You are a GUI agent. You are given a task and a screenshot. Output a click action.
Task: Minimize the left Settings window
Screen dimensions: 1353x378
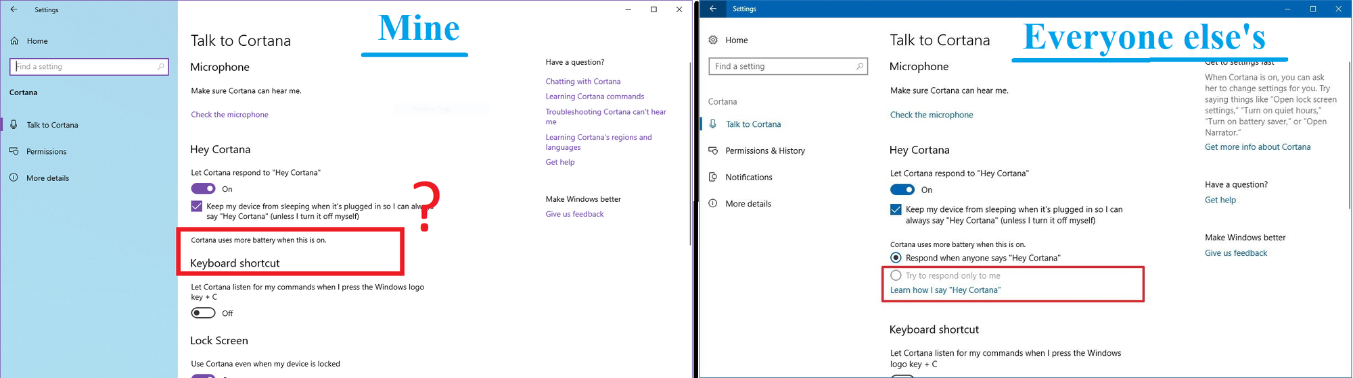pos(628,9)
